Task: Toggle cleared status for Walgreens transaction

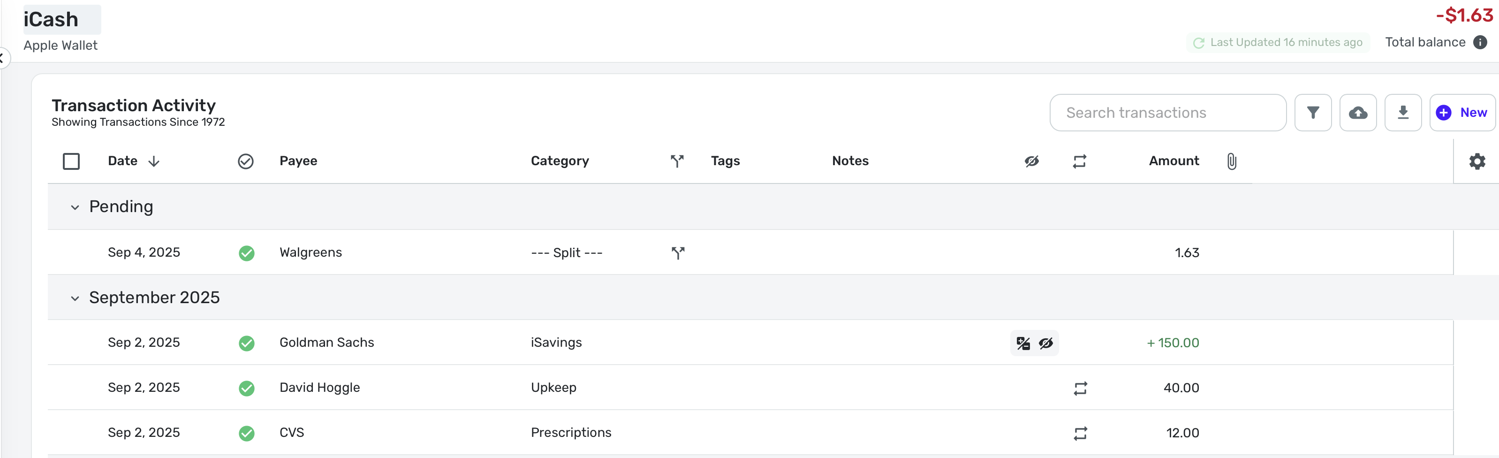Action: [x=247, y=252]
